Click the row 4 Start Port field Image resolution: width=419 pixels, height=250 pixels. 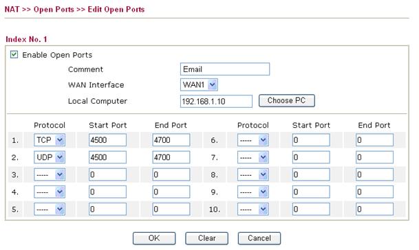[108, 192]
